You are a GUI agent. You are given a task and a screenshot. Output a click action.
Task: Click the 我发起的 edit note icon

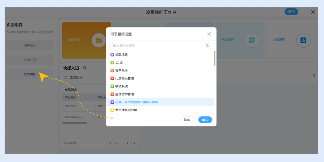pyautogui.click(x=252, y=40)
